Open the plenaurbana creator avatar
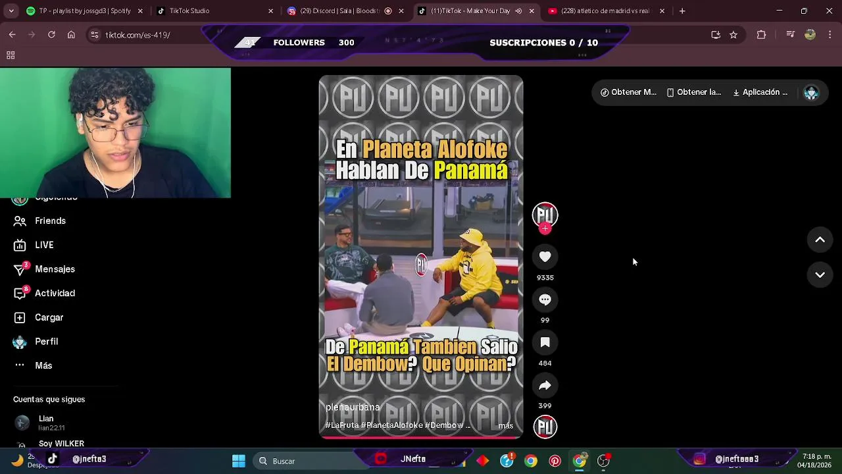The image size is (842, 474). (545, 215)
